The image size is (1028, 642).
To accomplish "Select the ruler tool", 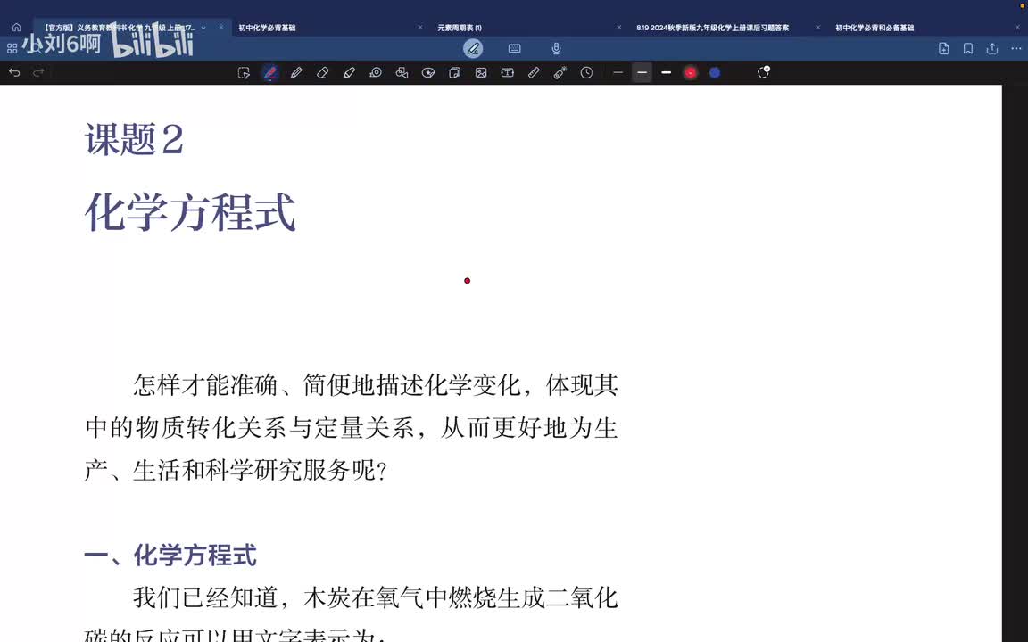I will tap(534, 73).
